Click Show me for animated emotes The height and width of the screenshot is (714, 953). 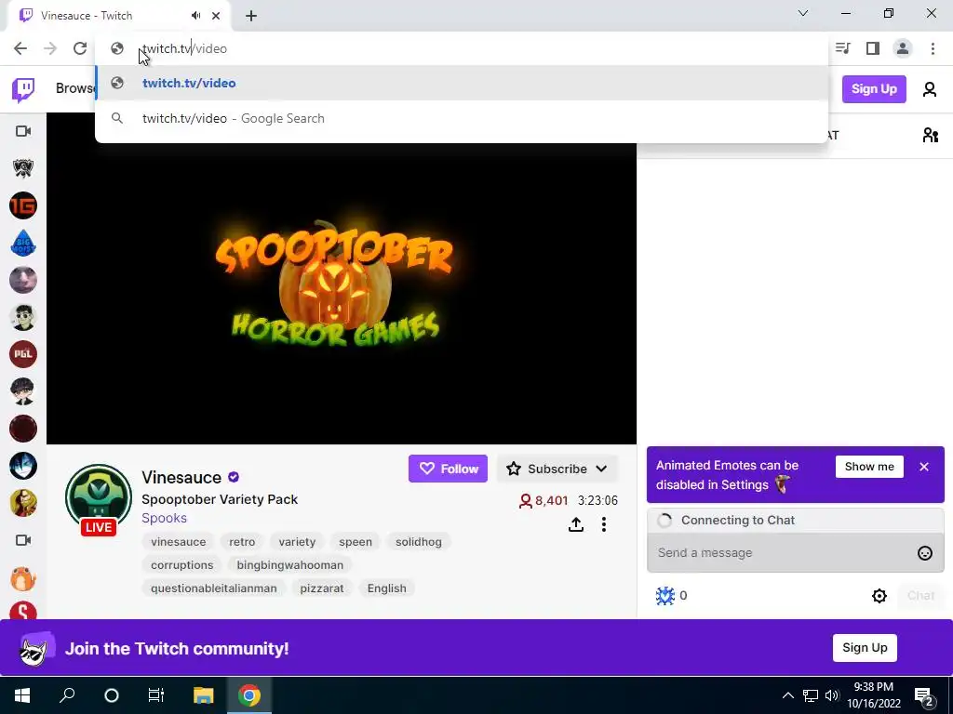pyautogui.click(x=869, y=467)
